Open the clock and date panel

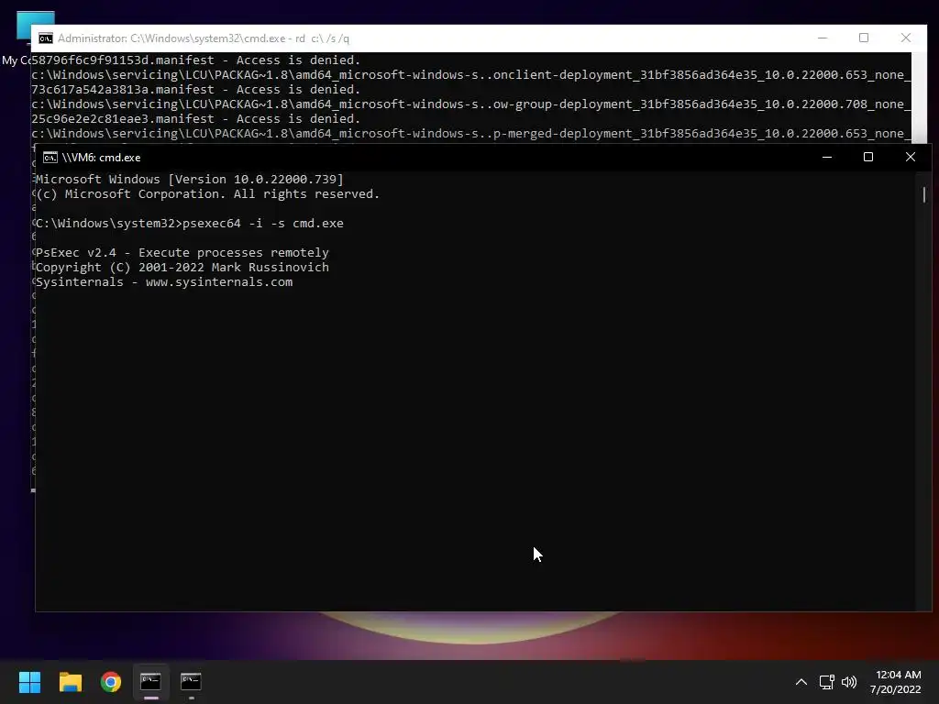click(896, 682)
